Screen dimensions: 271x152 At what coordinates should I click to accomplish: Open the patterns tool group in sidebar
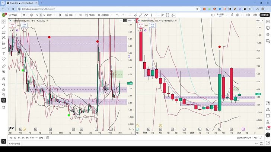pos(4,38)
